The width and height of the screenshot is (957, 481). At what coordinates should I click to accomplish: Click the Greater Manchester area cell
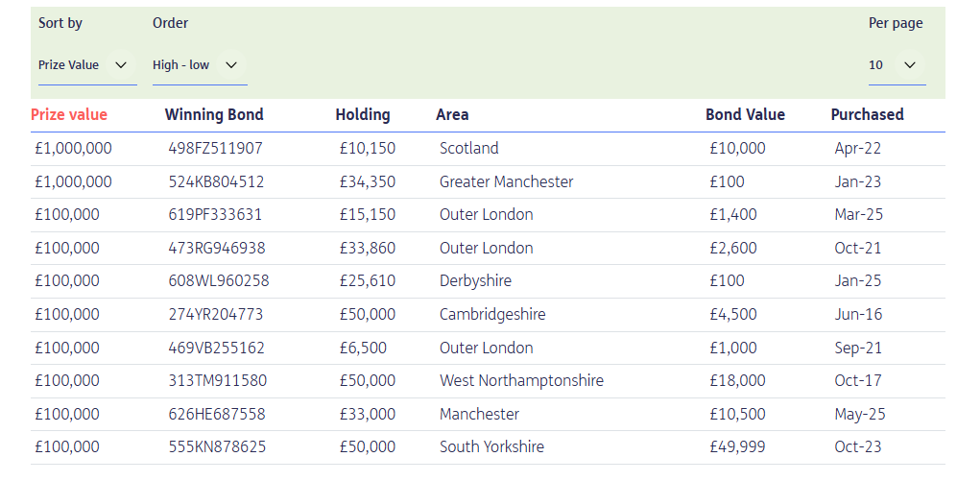[x=506, y=181]
